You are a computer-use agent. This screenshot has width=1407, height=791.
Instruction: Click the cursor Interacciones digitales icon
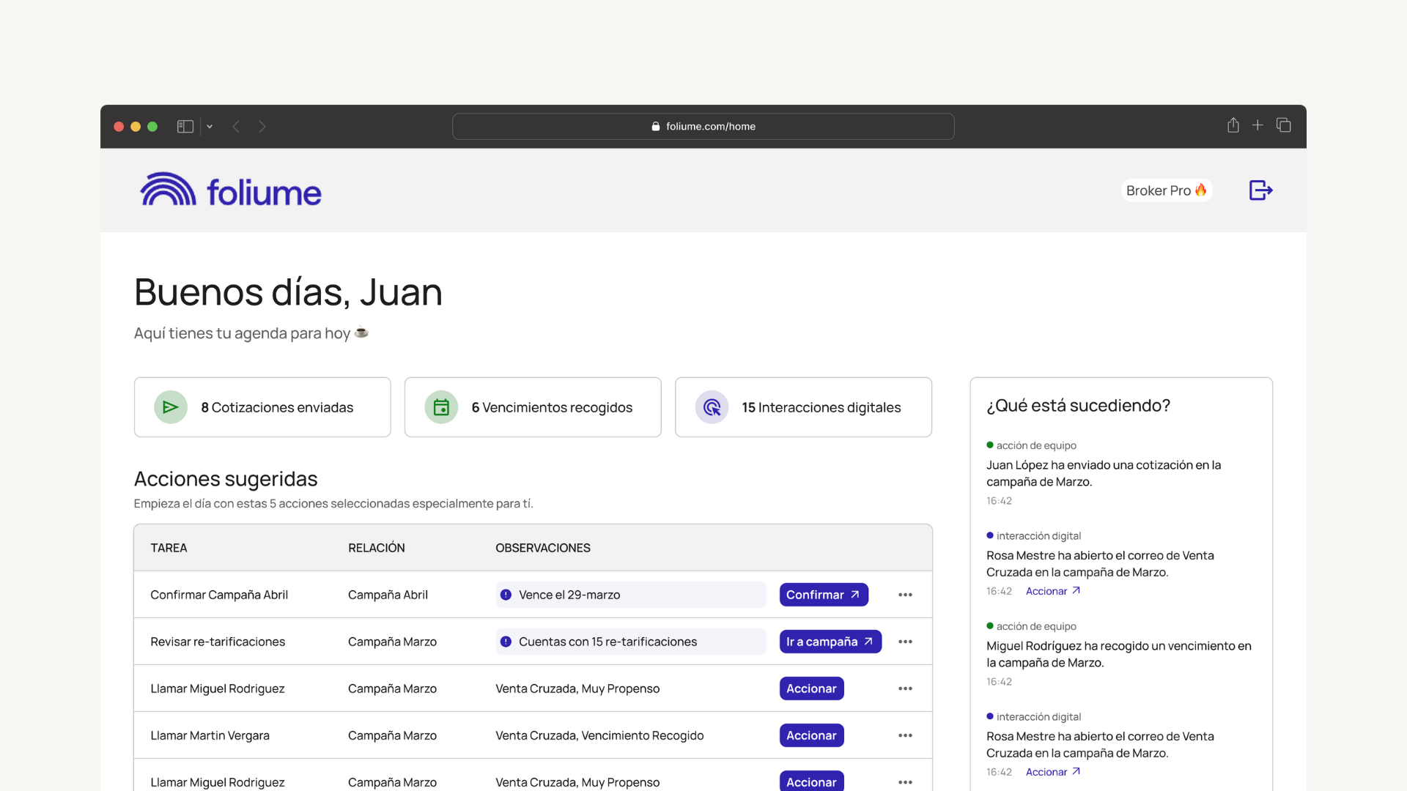(712, 407)
